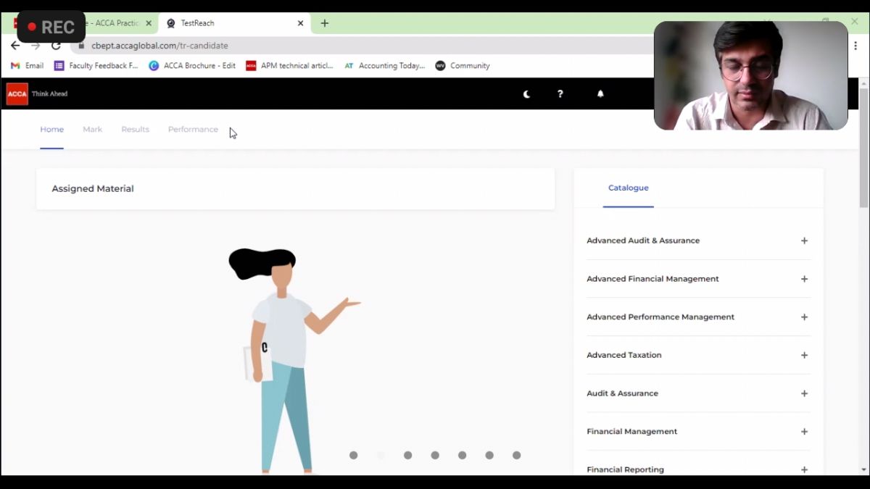Open a new browser tab

(324, 23)
